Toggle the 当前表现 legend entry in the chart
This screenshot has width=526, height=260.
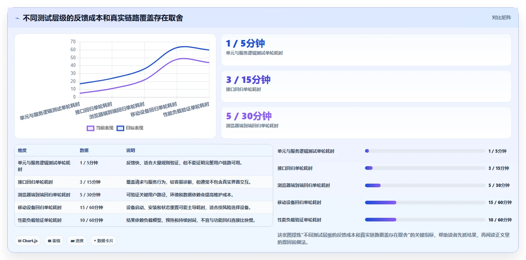point(100,128)
